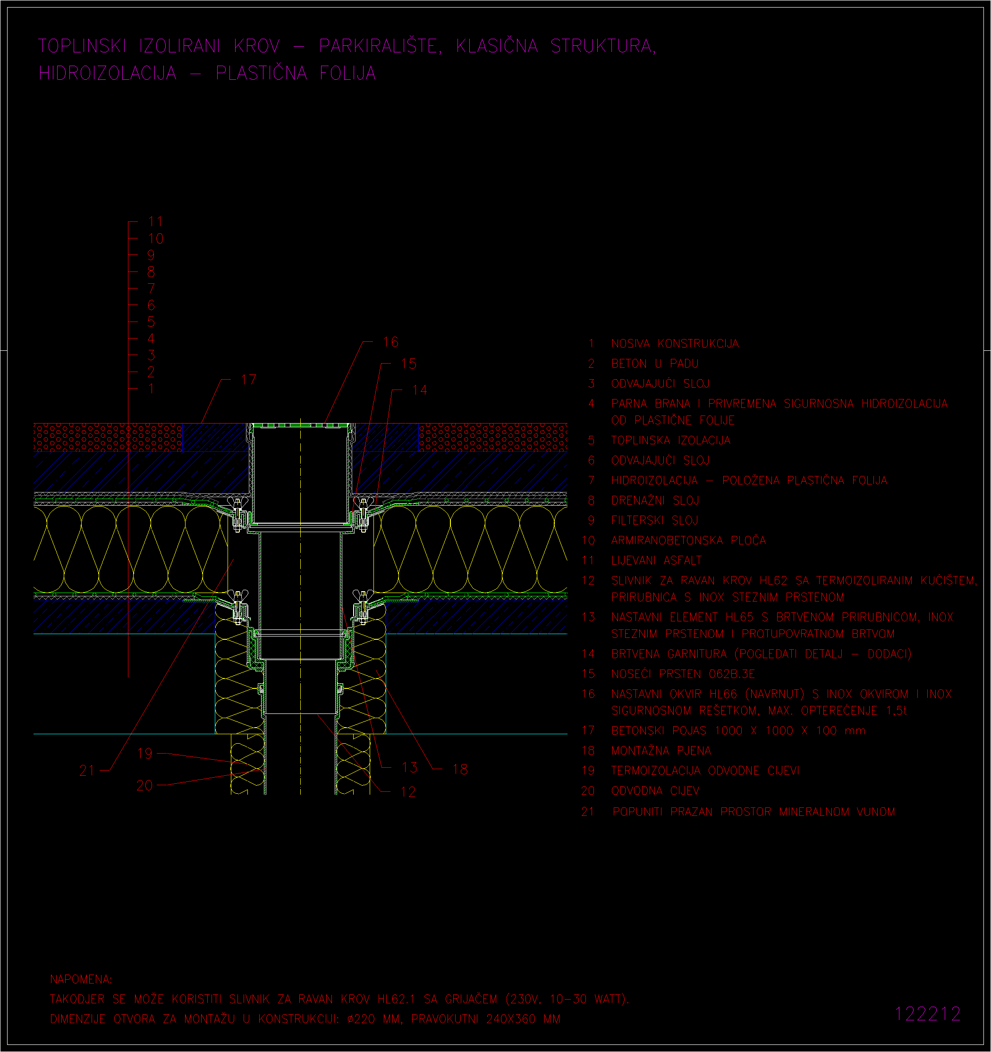This screenshot has width=991, height=1052.
Task: Click callout number 19 beside the pipe
Action: pos(144,754)
